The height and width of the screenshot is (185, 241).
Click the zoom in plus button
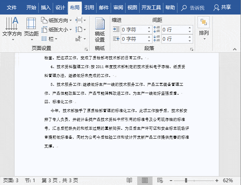point(217,181)
